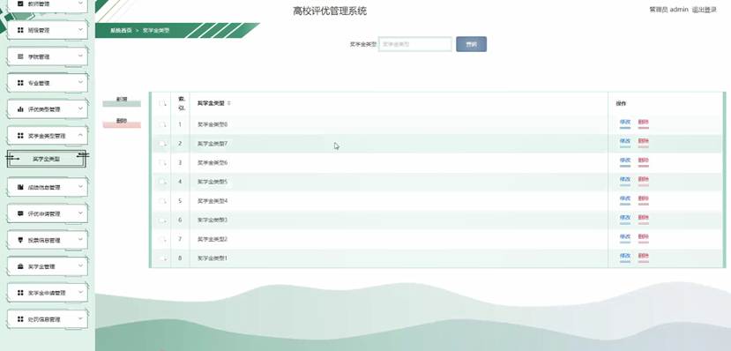The image size is (731, 351).
Task: Expand 奖学金管理 with its chevron arrow
Action: [x=80, y=266]
